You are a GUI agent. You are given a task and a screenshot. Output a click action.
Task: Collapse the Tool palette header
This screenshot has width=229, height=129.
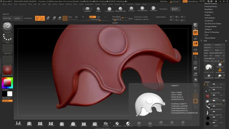(x=205, y=41)
